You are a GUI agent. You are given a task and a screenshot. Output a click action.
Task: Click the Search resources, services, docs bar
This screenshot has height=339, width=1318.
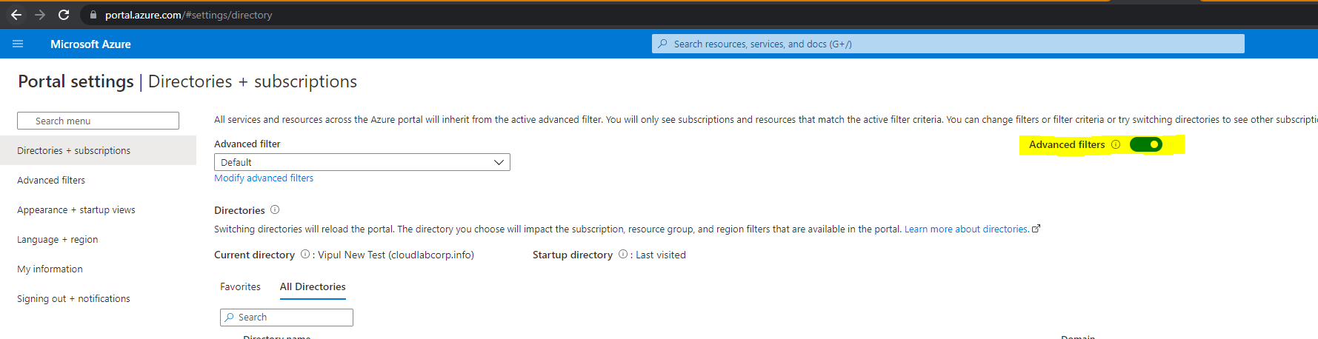click(x=948, y=44)
